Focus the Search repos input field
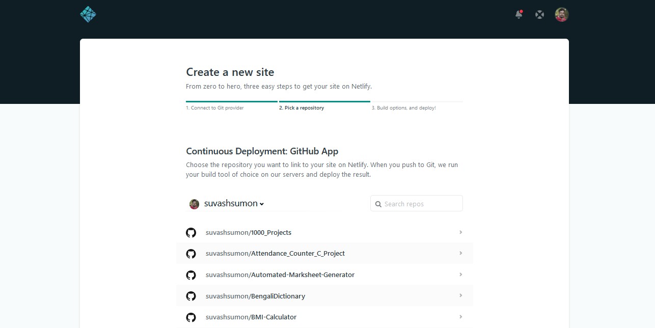The height and width of the screenshot is (328, 655). 417,203
